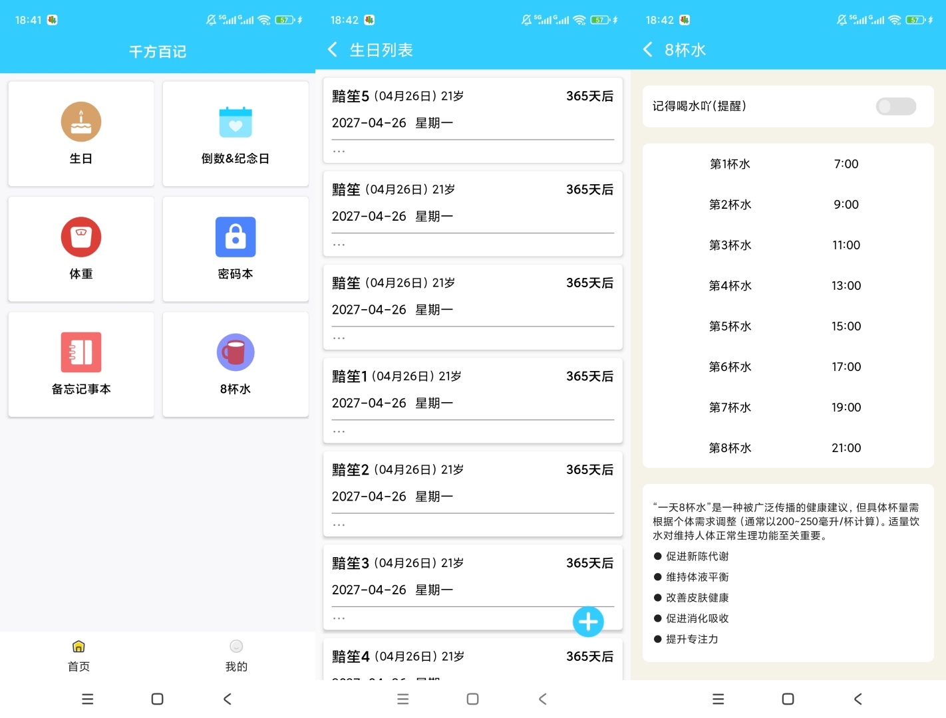Tap the 改善皮肤健康 bullet text
This screenshot has width=946, height=718.
[697, 598]
